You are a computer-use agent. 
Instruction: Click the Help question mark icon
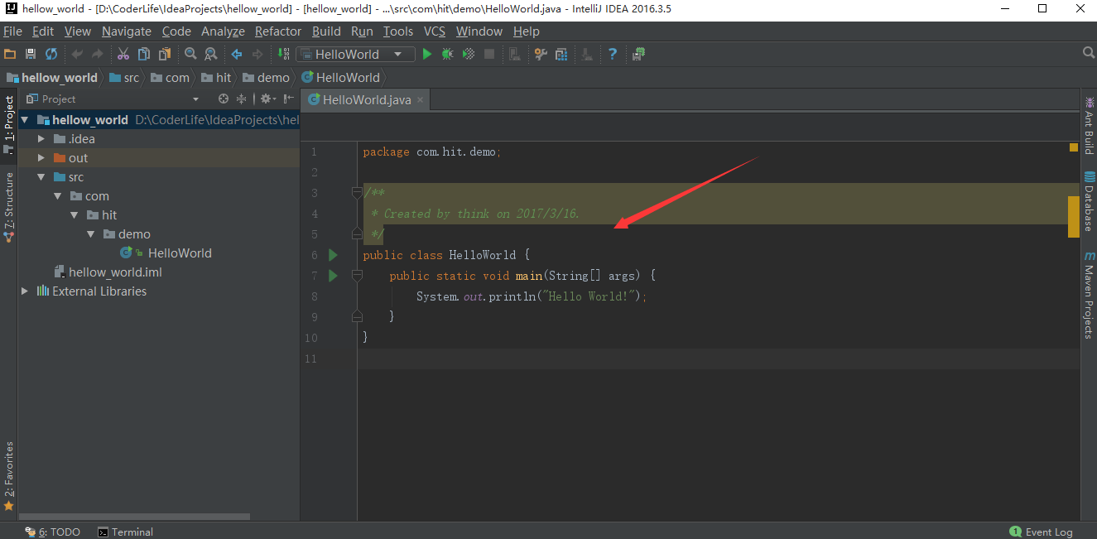pyautogui.click(x=613, y=54)
